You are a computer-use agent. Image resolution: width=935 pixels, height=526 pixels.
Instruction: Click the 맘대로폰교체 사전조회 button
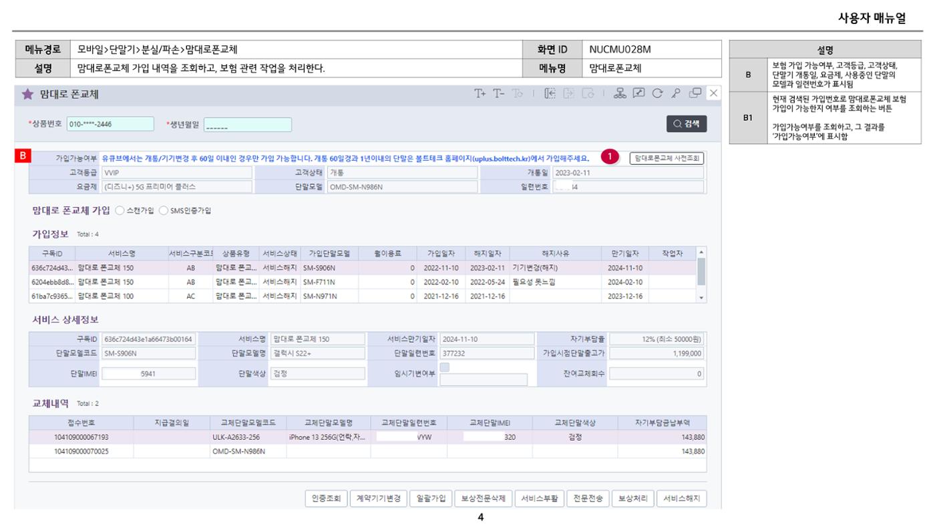[667, 158]
